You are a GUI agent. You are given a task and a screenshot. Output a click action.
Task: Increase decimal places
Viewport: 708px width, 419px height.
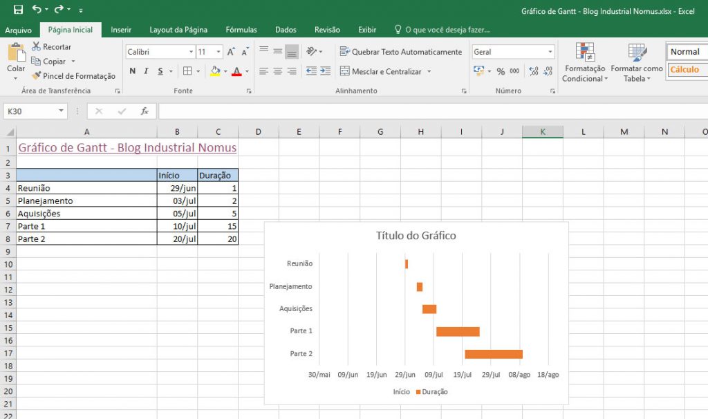[x=534, y=71]
